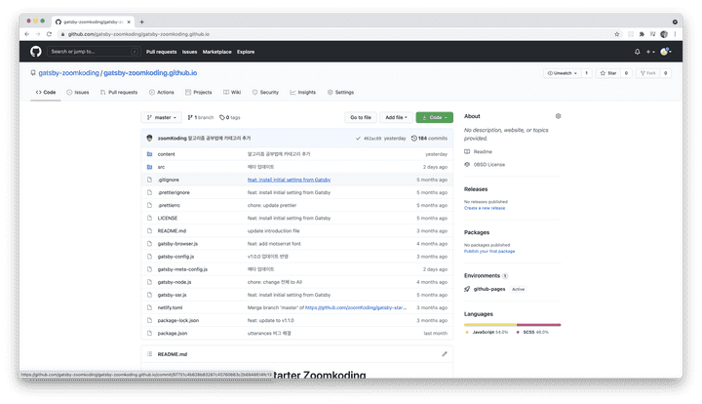Open the 184 commits history

click(429, 139)
